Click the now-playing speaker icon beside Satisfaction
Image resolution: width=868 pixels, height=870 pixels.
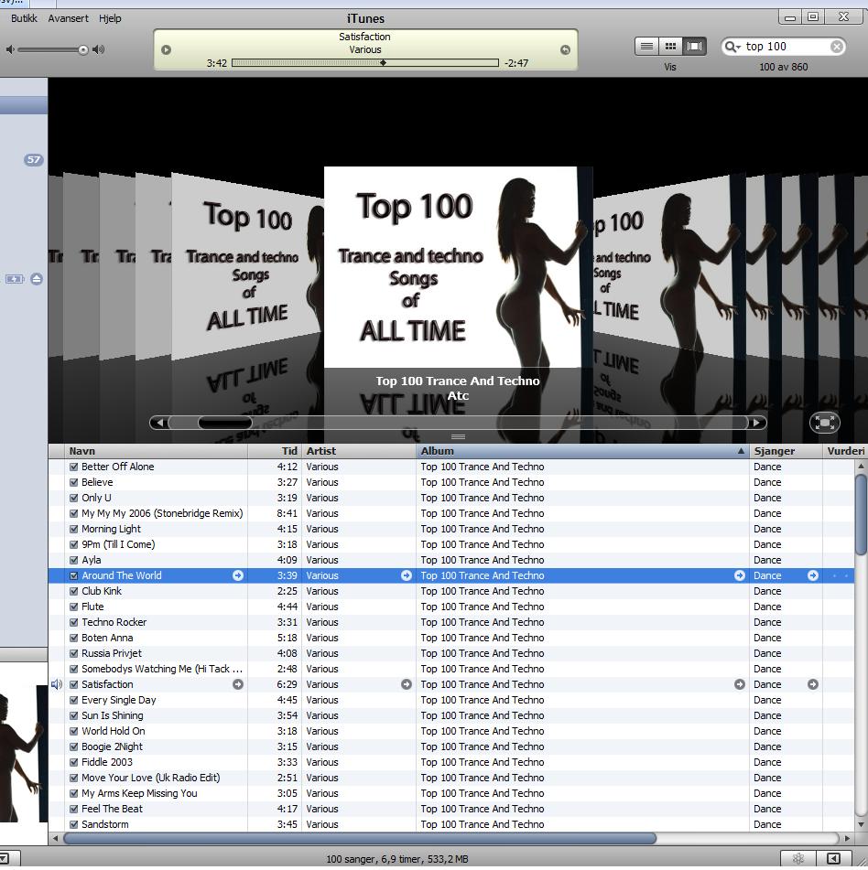[x=57, y=684]
